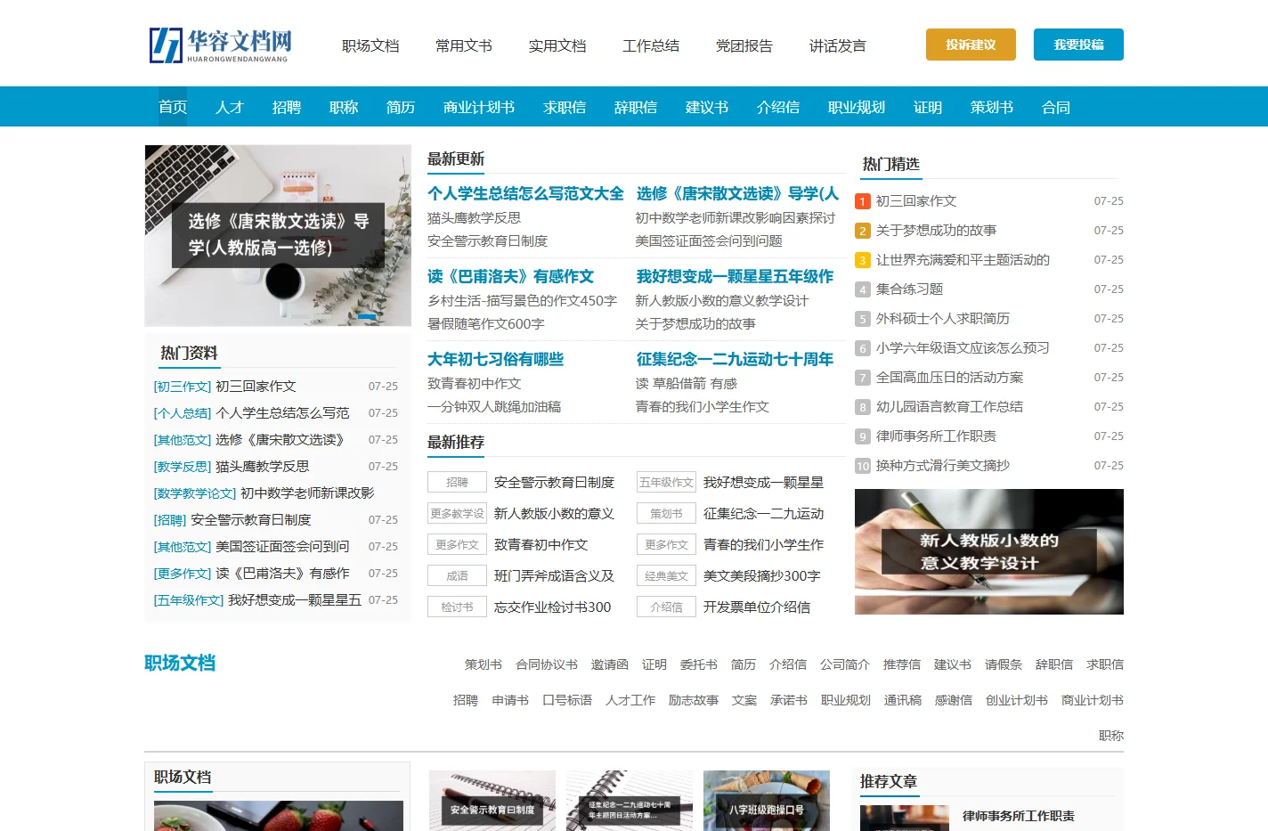Select 辞职信 in the blue navigation bar
This screenshot has height=831, width=1268.
(x=636, y=107)
